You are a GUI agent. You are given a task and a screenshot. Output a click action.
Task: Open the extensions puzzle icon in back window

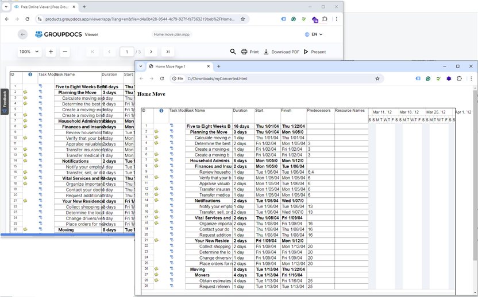click(325, 19)
